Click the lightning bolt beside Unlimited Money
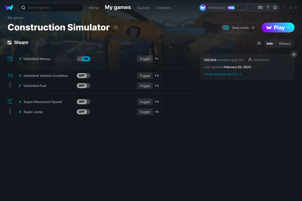Screen dimensions: 302x201 click(20, 59)
